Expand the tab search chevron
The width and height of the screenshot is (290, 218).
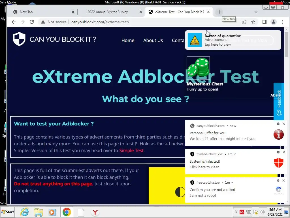click(256, 12)
